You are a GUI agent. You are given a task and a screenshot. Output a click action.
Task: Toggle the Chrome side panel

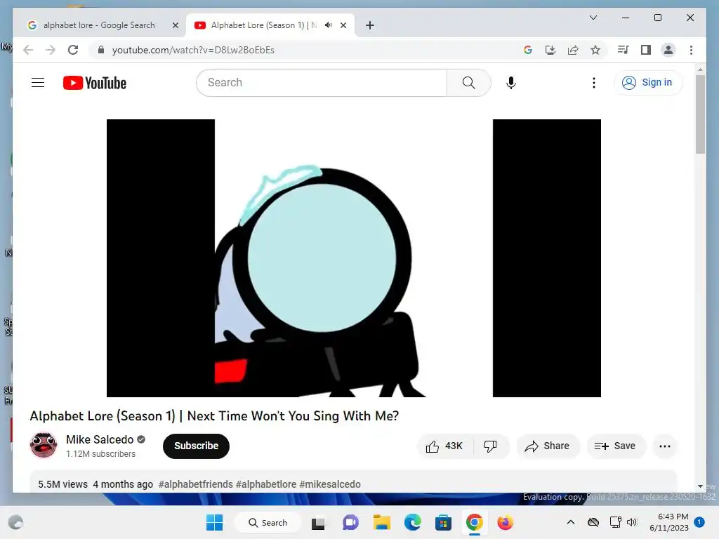(x=646, y=50)
